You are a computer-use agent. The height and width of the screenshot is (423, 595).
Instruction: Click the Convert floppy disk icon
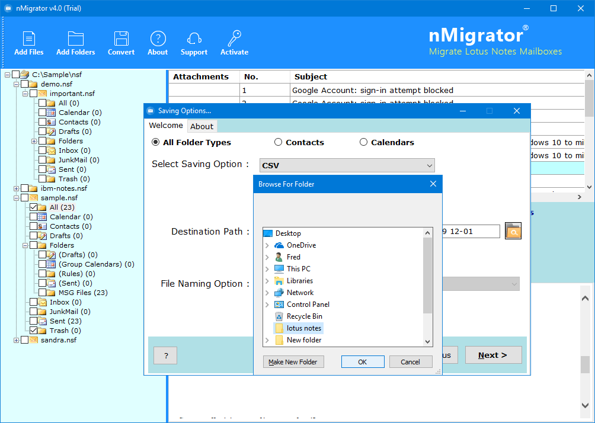pyautogui.click(x=121, y=39)
